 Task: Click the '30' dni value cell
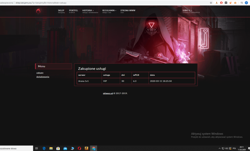(126, 81)
